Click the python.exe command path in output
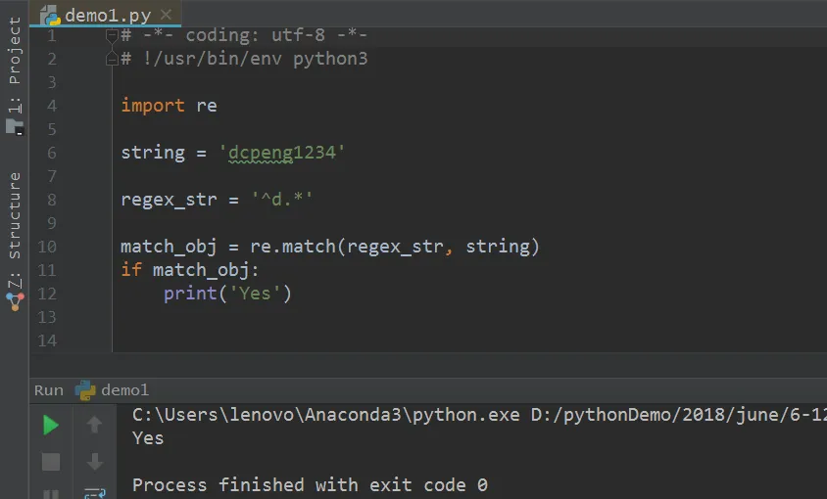Viewport: 827px width, 499px height. coord(326,415)
